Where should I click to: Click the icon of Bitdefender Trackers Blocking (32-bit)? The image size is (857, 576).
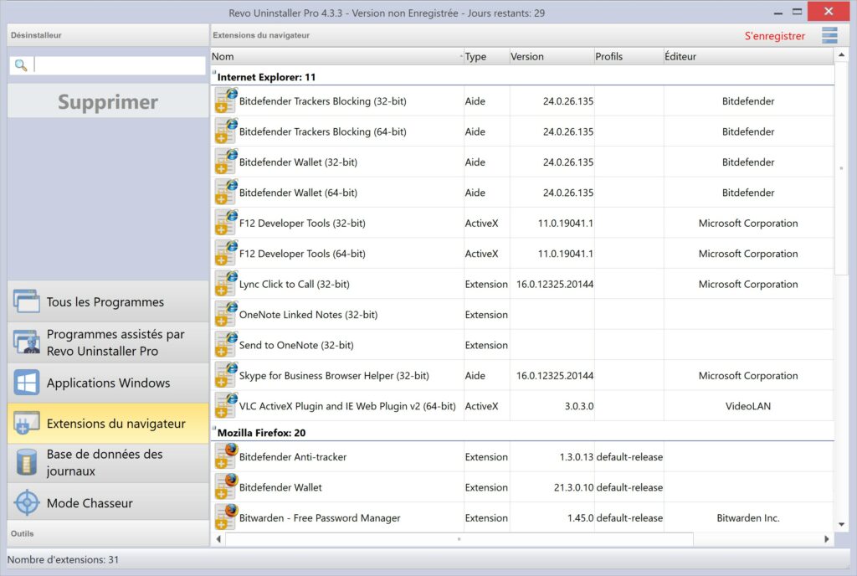click(x=226, y=100)
